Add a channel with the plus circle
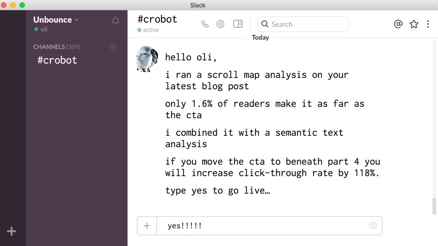This screenshot has height=246, width=438. point(113,47)
